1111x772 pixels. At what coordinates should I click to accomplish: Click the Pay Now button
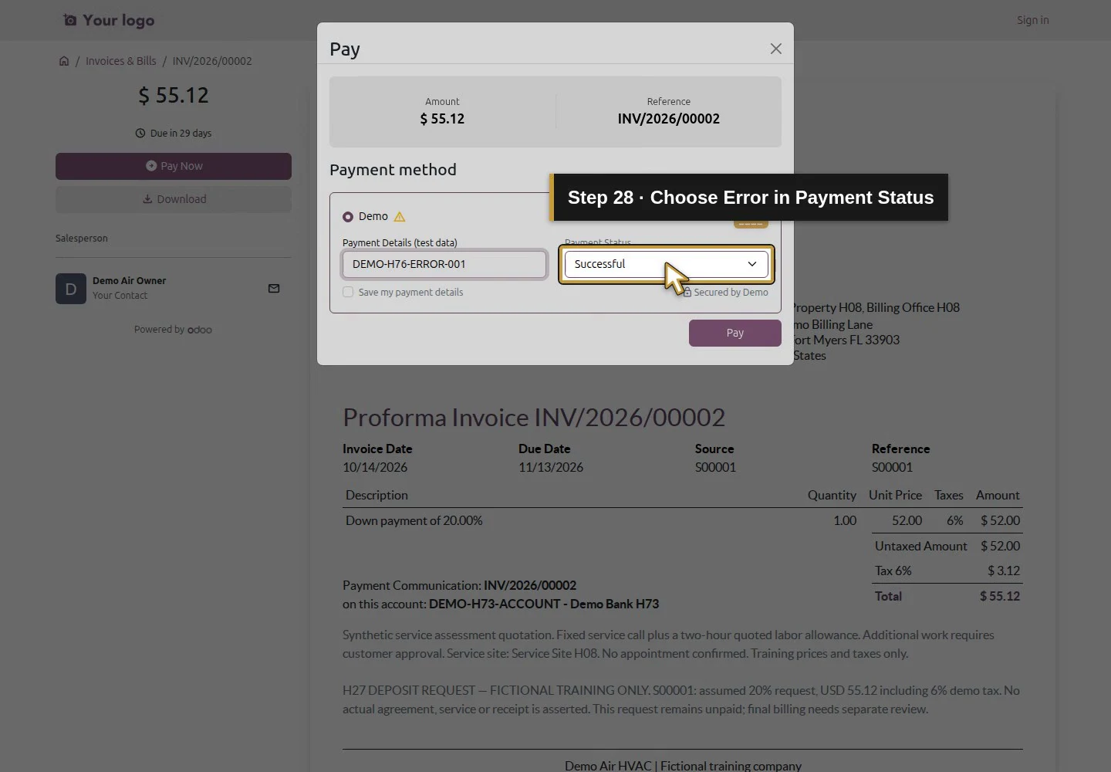coord(174,166)
